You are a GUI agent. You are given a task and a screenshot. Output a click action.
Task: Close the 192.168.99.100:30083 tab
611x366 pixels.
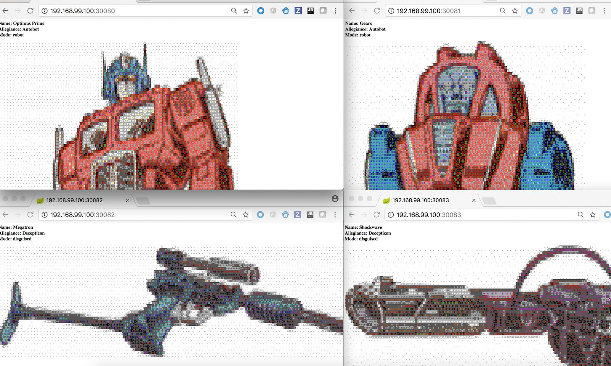click(x=474, y=200)
